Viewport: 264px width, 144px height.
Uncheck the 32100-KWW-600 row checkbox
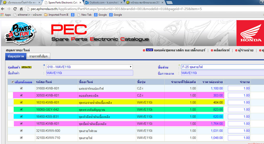(21, 131)
